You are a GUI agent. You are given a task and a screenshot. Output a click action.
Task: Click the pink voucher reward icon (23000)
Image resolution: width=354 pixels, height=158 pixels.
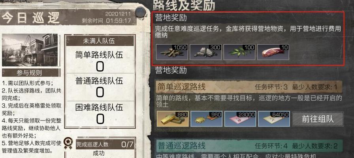pyautogui.click(x=240, y=118)
